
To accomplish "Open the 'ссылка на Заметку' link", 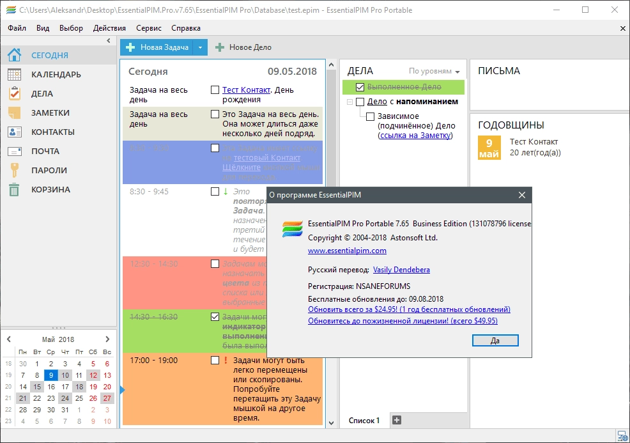I will tap(415, 136).
